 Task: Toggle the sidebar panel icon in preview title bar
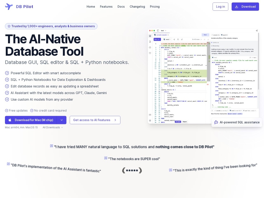coord(158,31)
